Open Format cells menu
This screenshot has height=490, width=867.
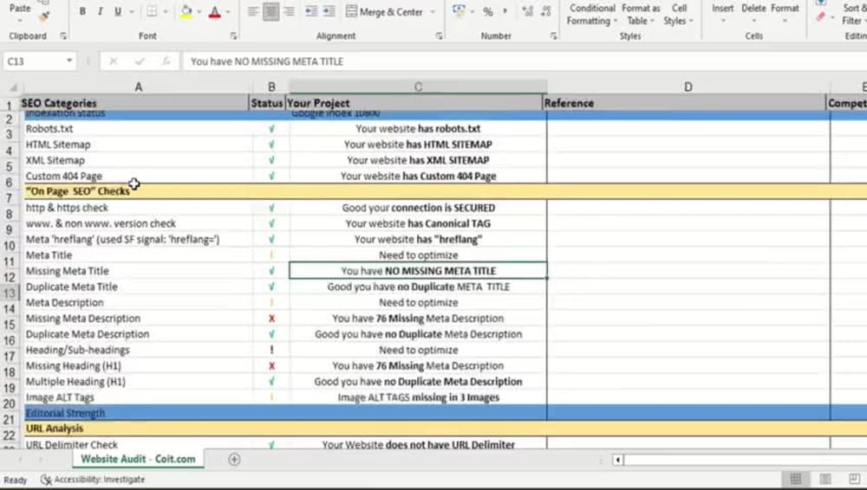pos(785,13)
